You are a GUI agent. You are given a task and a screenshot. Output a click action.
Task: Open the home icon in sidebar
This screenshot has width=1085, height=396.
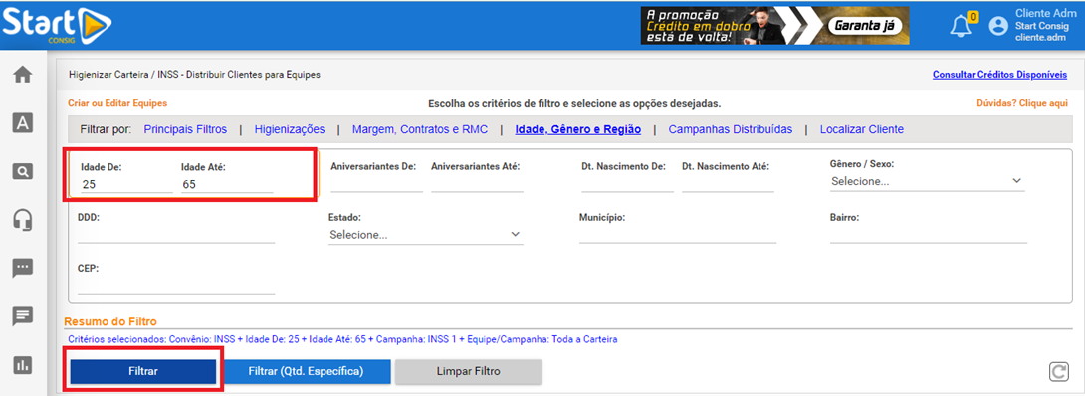(23, 75)
